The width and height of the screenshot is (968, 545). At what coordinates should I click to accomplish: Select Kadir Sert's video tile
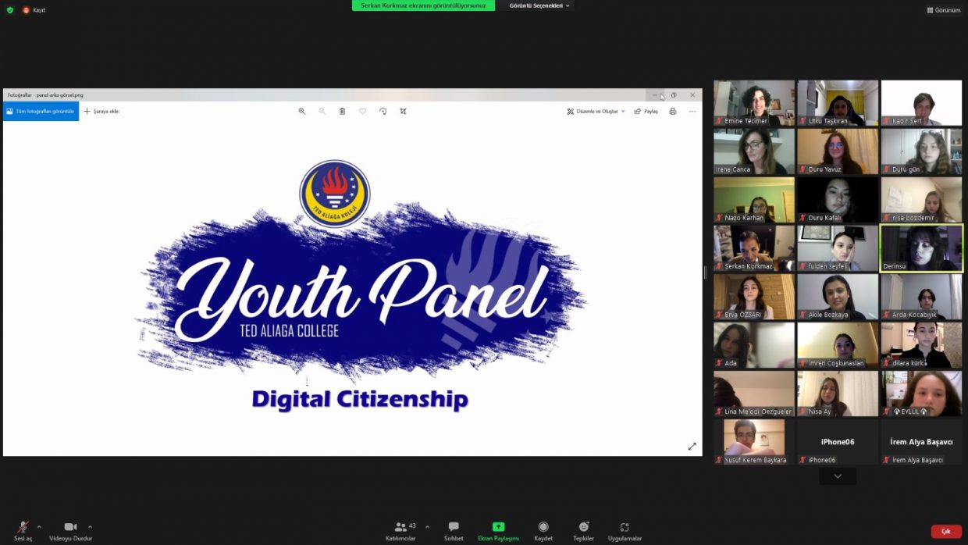pyautogui.click(x=922, y=103)
